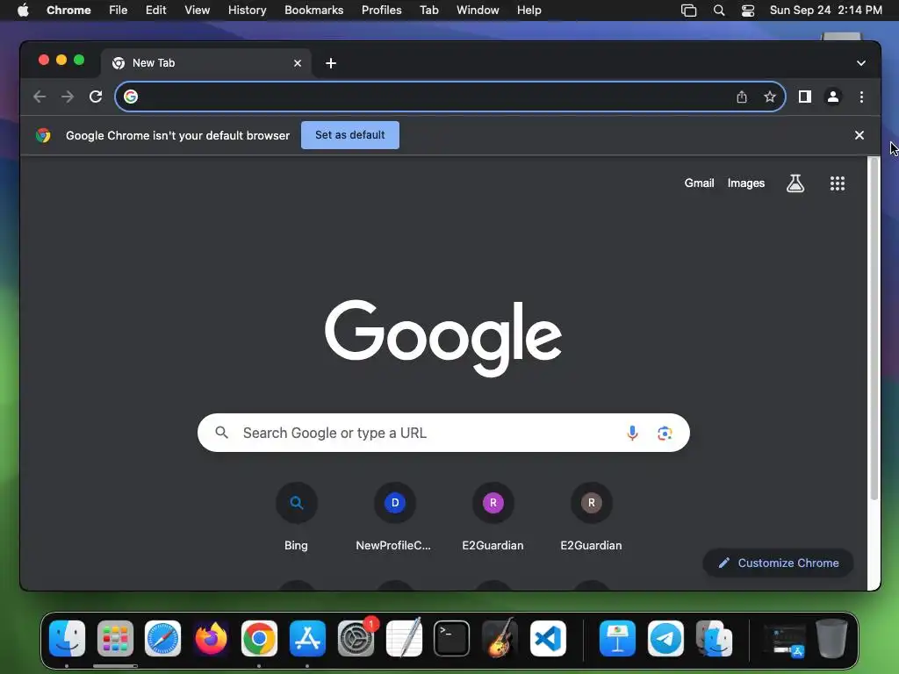Open the profile avatar menu
The width and height of the screenshot is (899, 674).
[833, 97]
